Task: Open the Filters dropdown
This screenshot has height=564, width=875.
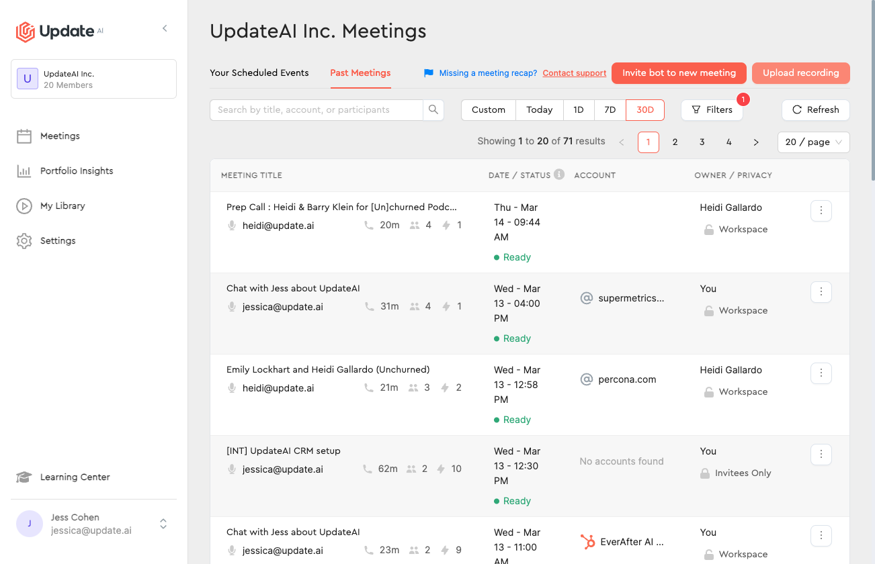Action: coord(712,109)
